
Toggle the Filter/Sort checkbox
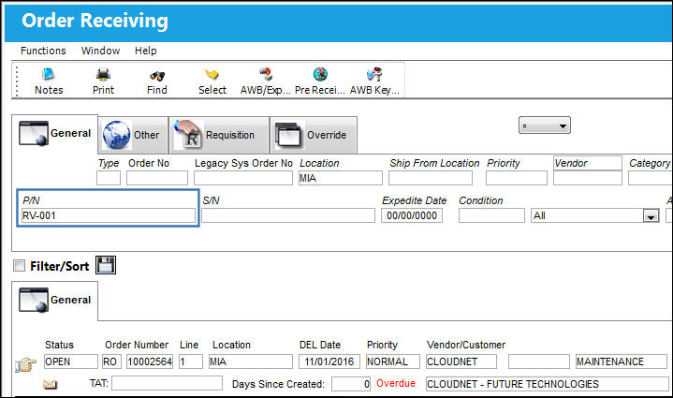19,266
